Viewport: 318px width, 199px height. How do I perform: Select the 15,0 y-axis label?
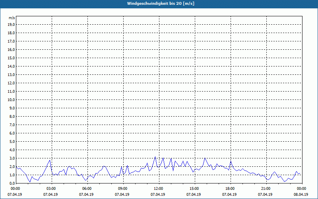coord(11,58)
